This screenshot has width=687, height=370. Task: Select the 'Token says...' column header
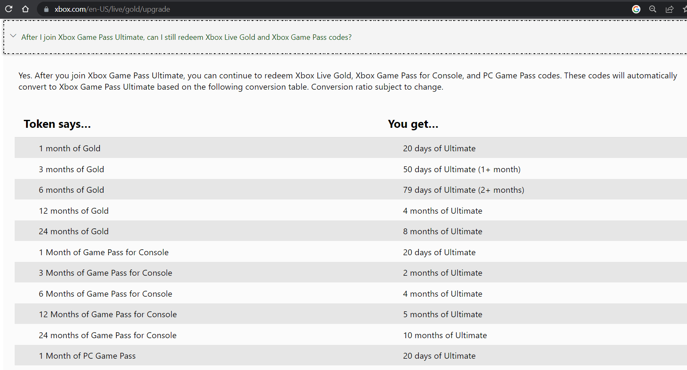pyautogui.click(x=57, y=124)
